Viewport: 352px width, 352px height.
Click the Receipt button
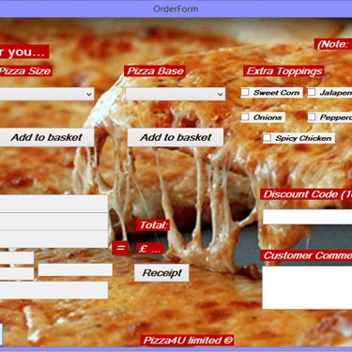[x=161, y=273]
